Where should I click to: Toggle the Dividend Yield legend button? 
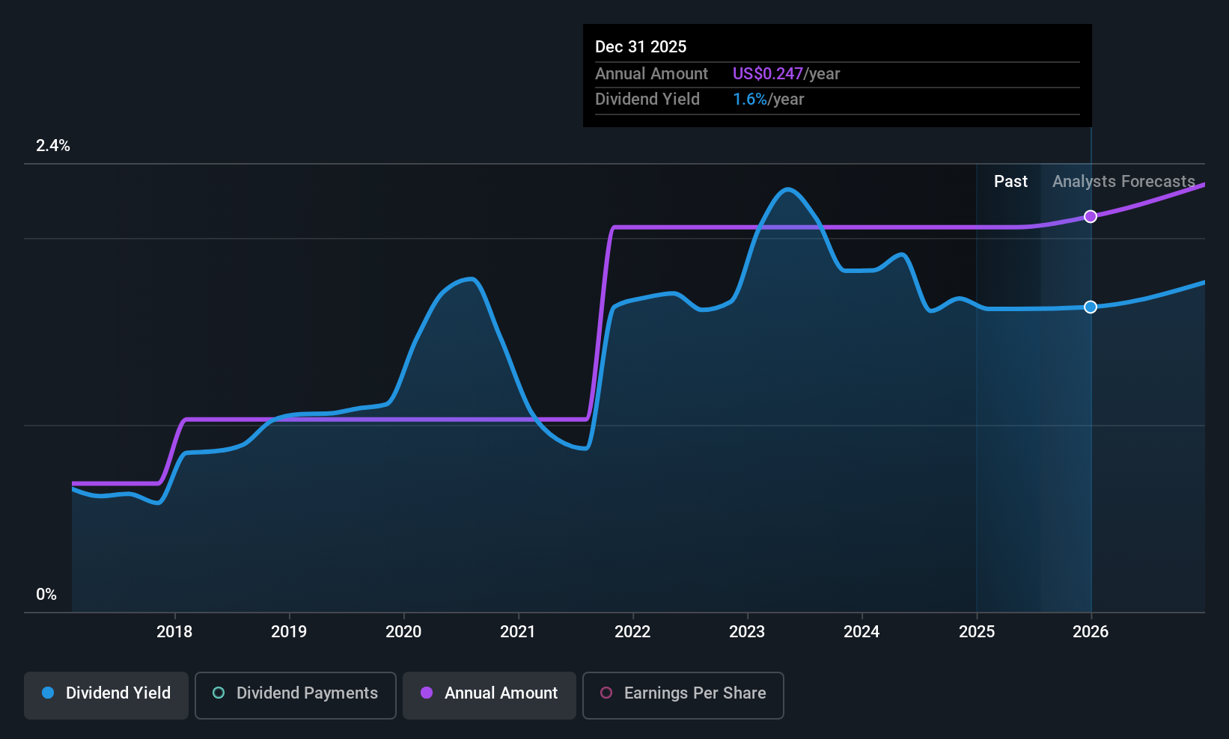pos(106,695)
